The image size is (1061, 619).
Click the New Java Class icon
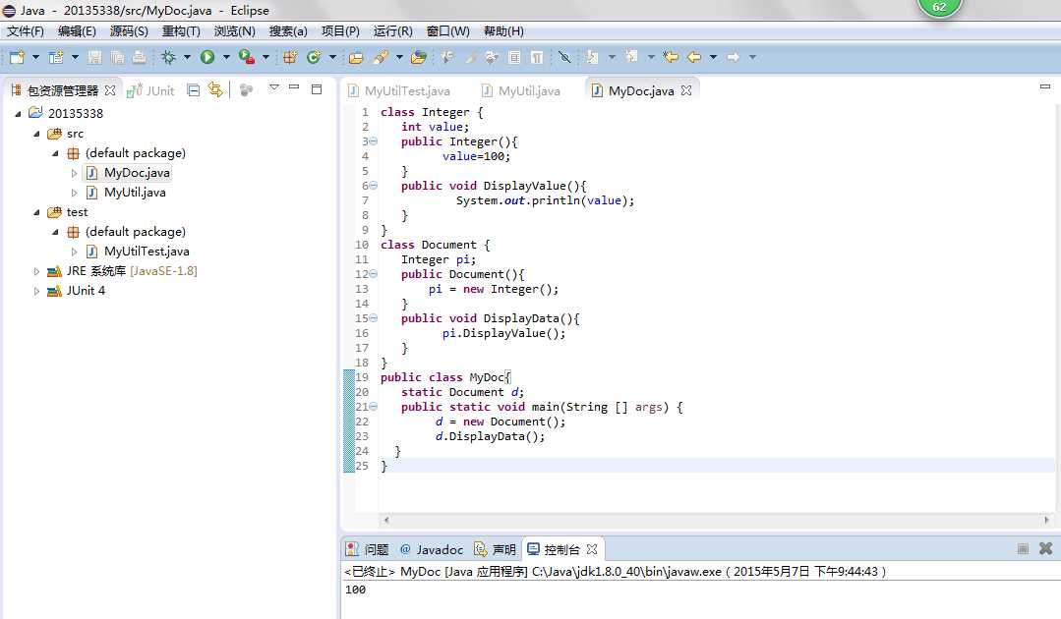(314, 57)
